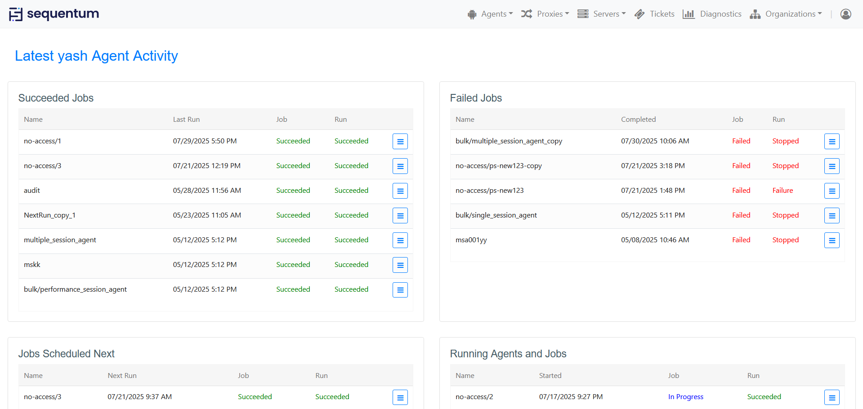Image resolution: width=863 pixels, height=409 pixels.
Task: Open the user account profile icon
Action: tap(845, 14)
